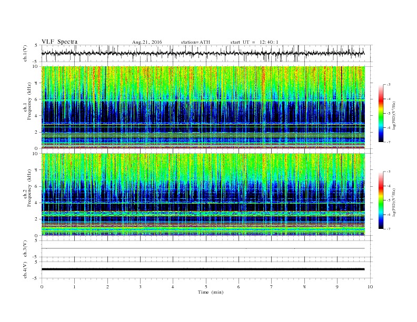Click the '-4' label on ch.2 color bar

coord(389,186)
